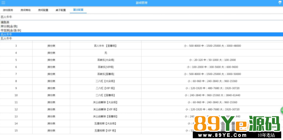
Task: Click the 百人牛牛【至尊场】 table row
Action: point(141,46)
